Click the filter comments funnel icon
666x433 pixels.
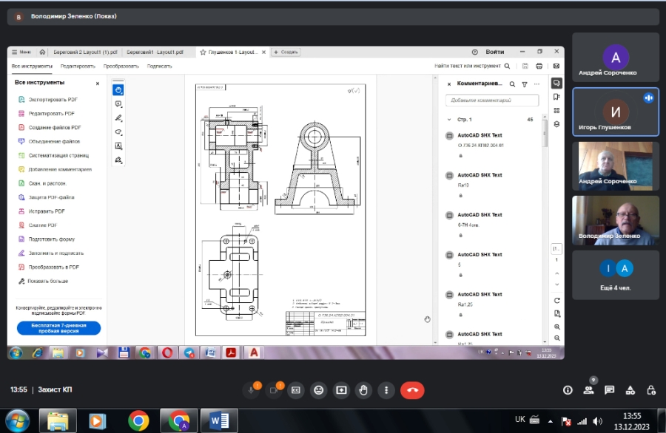(524, 84)
